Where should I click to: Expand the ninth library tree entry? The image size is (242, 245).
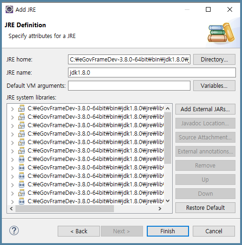(x=13, y=176)
